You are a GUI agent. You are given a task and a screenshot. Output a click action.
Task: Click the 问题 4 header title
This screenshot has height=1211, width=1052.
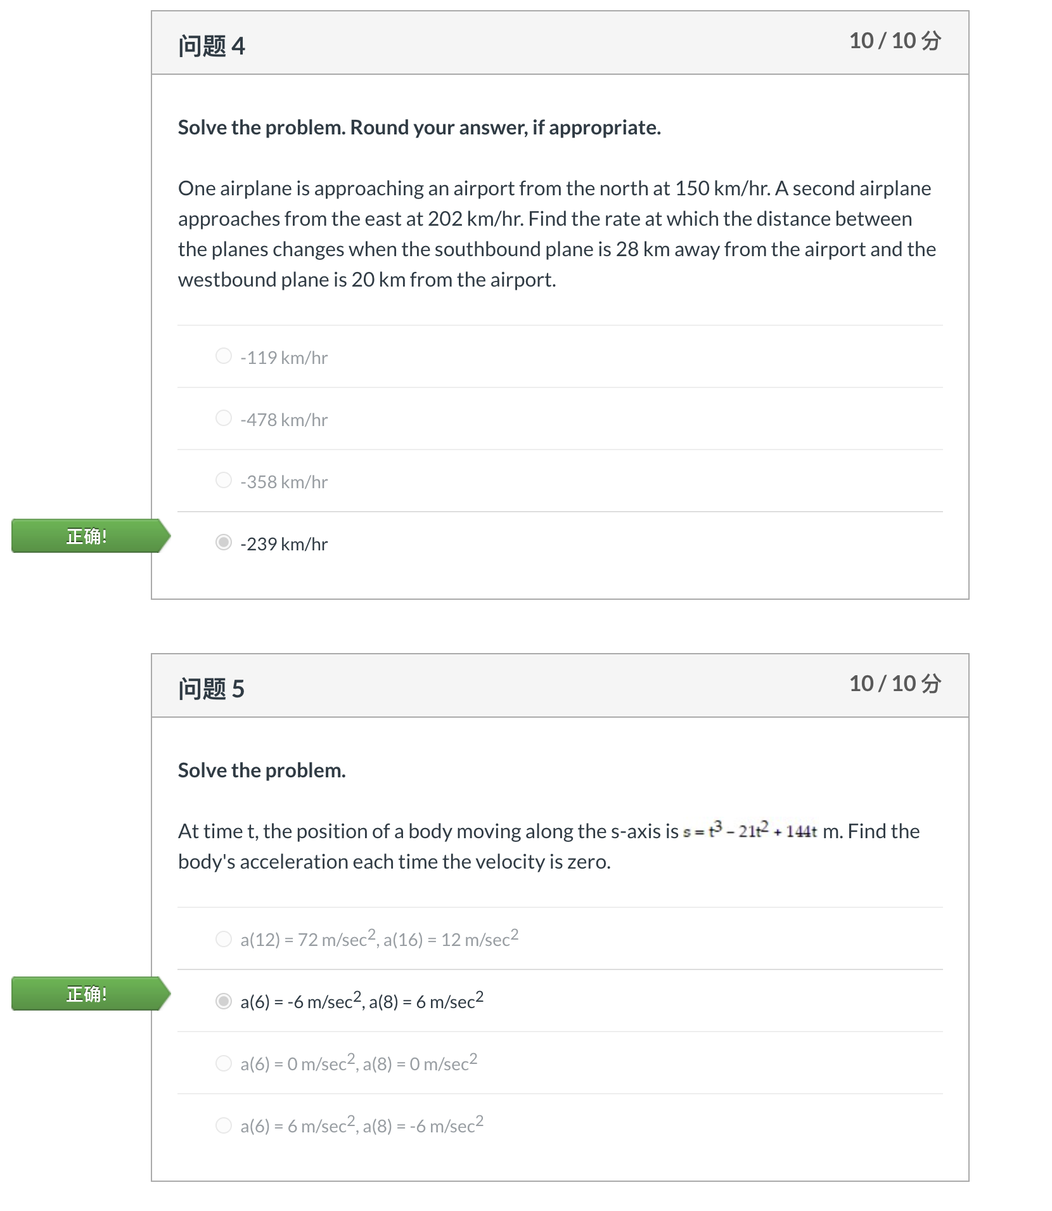coord(211,46)
